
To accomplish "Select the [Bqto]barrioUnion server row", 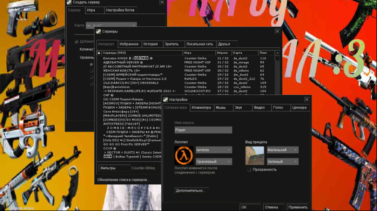I will (185, 87).
